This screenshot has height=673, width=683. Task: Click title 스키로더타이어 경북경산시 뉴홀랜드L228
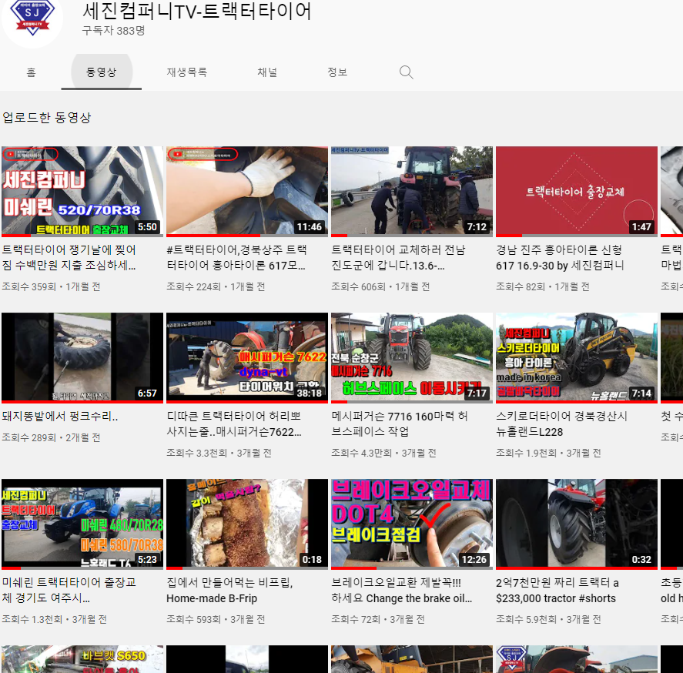[x=561, y=424]
